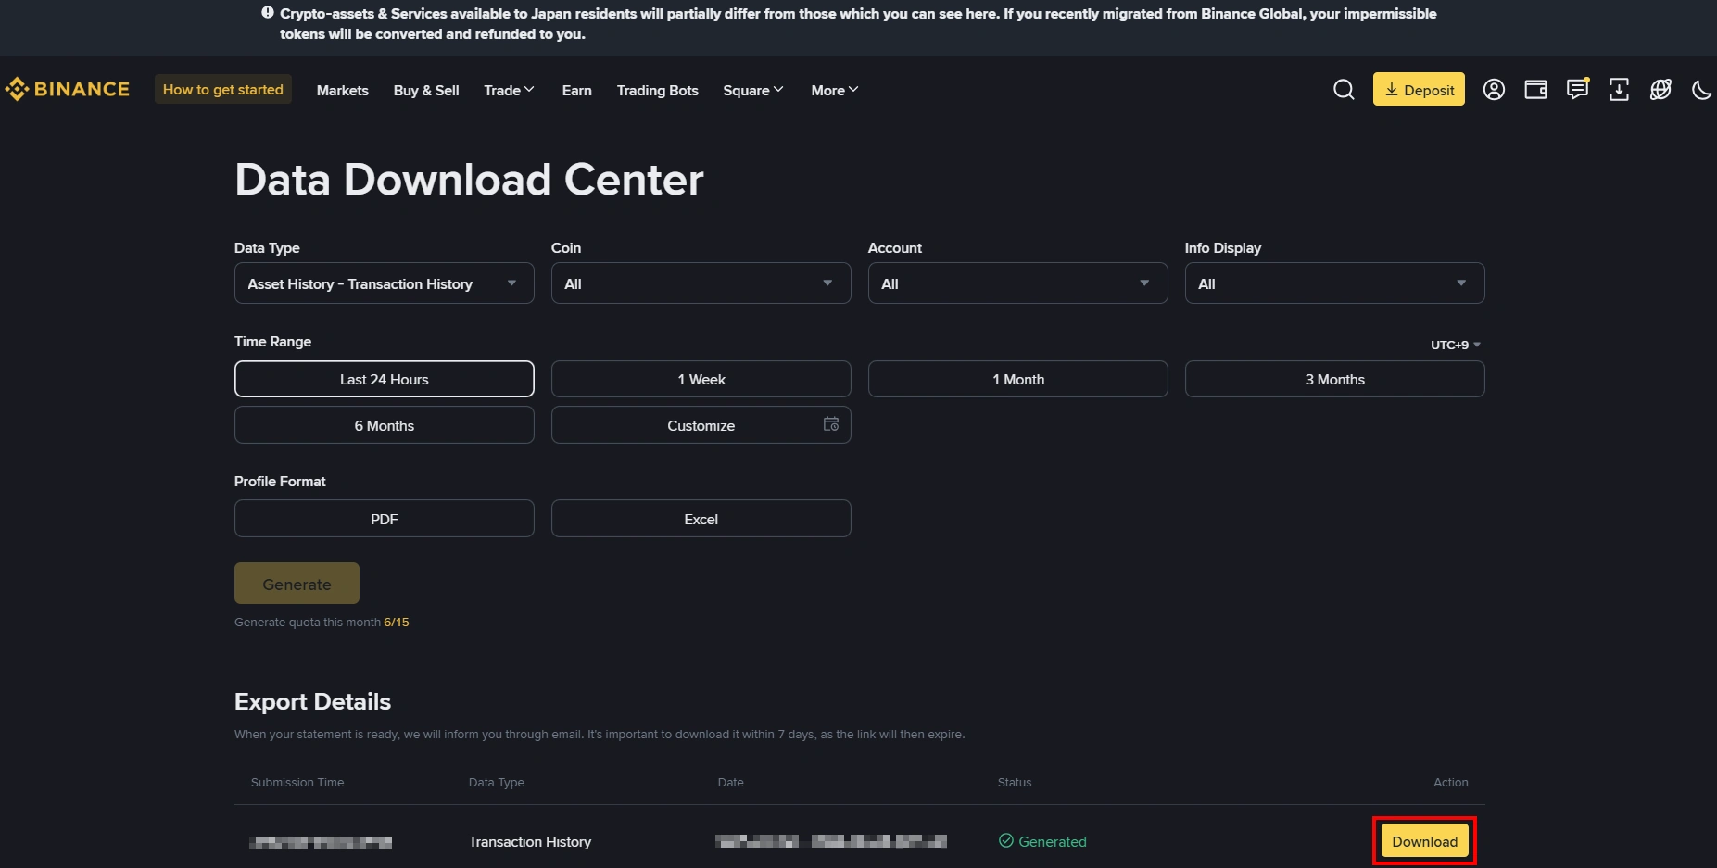Click the Submission Time column header
Viewport: 1717px width, 868px height.
click(x=297, y=783)
